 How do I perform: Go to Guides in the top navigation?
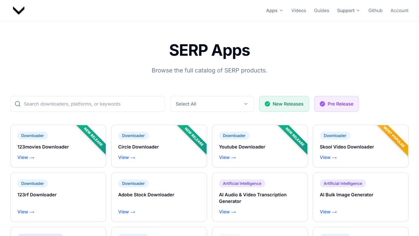321,10
